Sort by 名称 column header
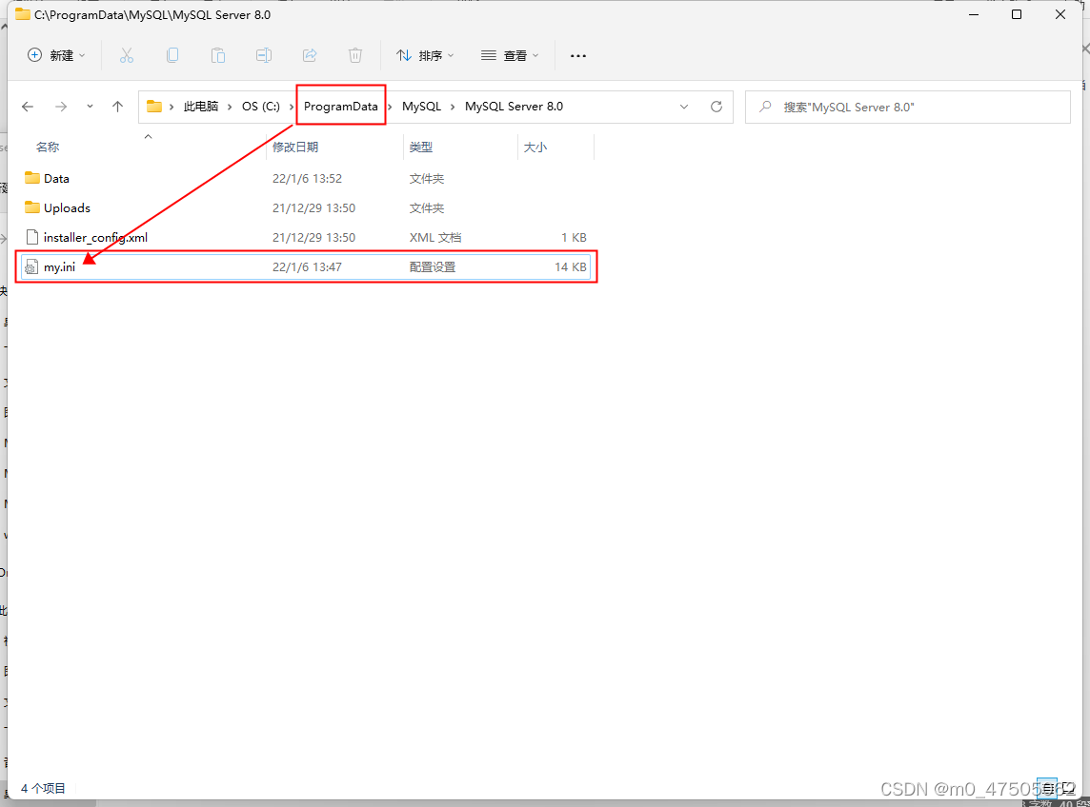The image size is (1090, 807). (48, 147)
